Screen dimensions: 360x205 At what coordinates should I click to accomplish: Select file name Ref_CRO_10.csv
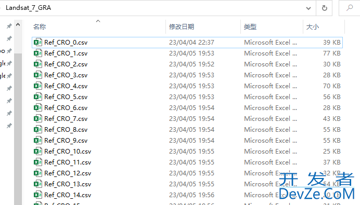click(68, 152)
